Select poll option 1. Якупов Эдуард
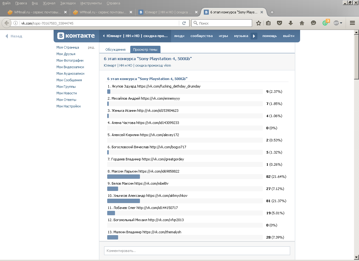 coord(154,86)
